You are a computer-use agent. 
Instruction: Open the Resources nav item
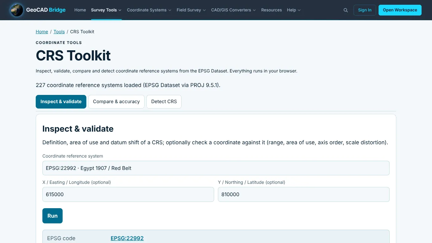click(271, 10)
